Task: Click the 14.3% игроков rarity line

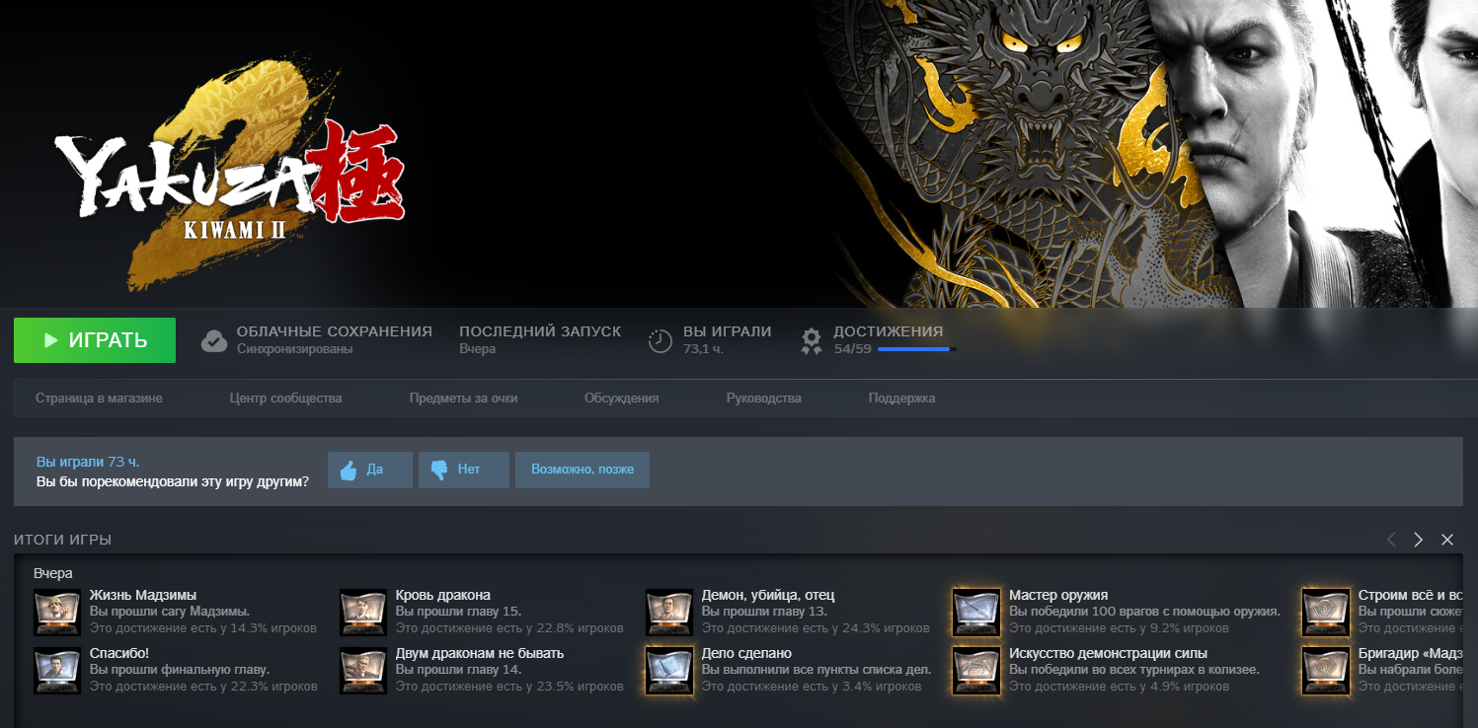Action: pos(203,628)
